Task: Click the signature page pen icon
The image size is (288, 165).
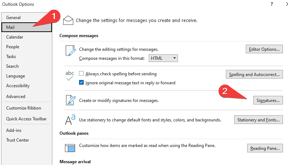Action: pos(70,100)
